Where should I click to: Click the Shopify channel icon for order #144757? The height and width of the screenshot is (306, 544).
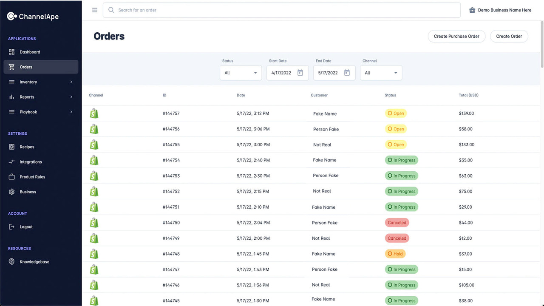point(94,113)
